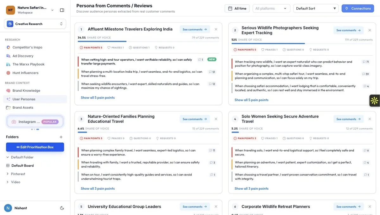The height and width of the screenshot is (215, 380).
Task: Open All time date filter
Action: tap(237, 9)
